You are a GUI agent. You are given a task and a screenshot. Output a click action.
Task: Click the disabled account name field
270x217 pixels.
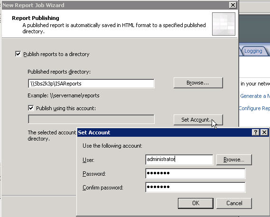click(91, 119)
